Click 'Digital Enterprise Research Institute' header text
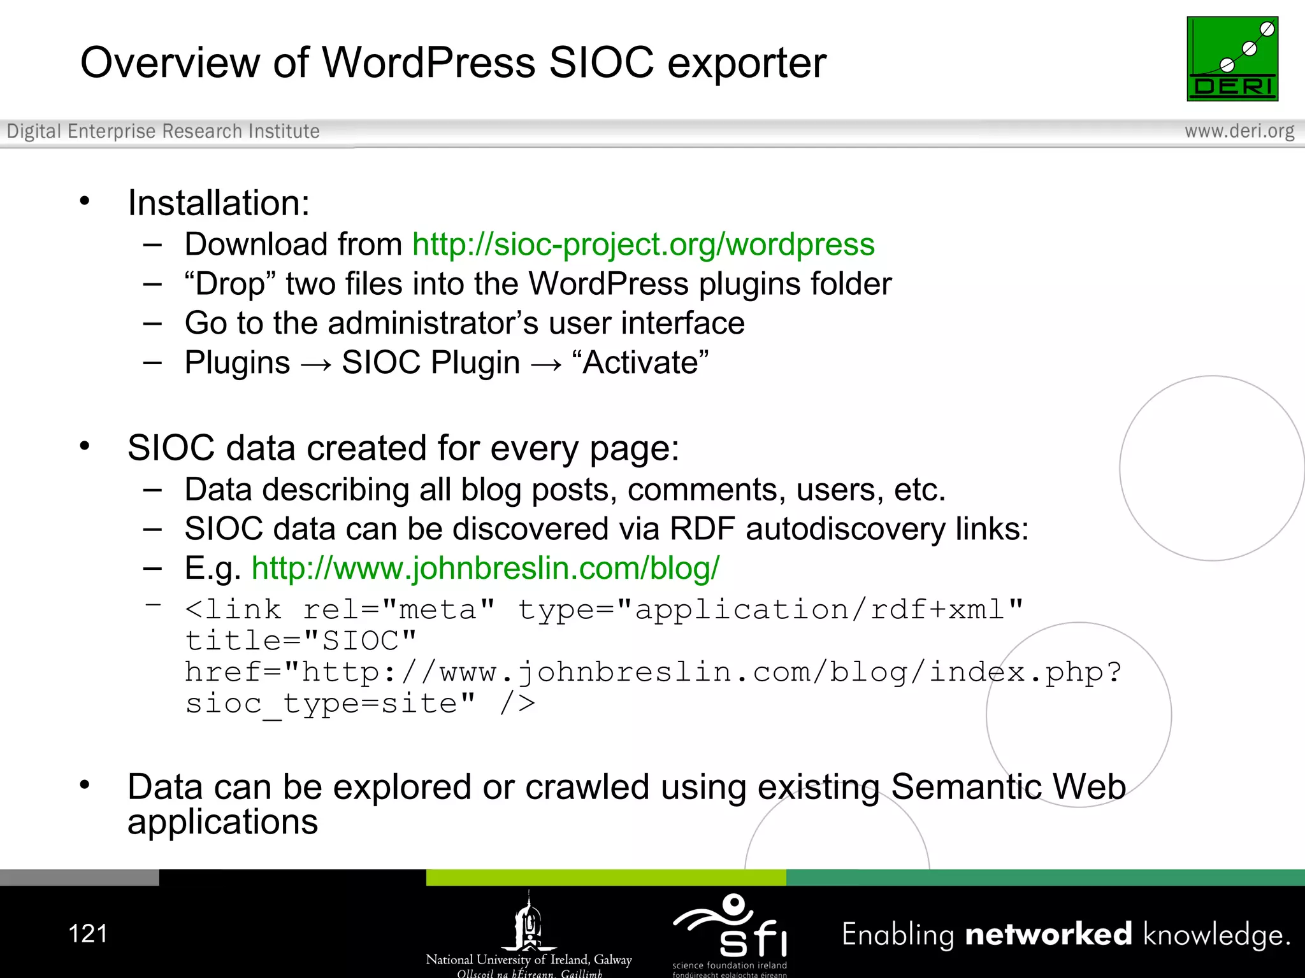Image resolution: width=1305 pixels, height=978 pixels. pos(163,131)
